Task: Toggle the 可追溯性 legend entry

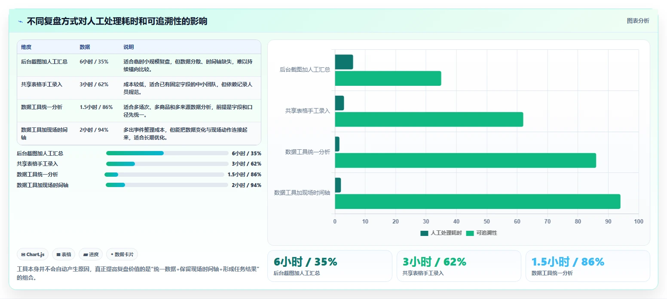Action: pos(481,233)
